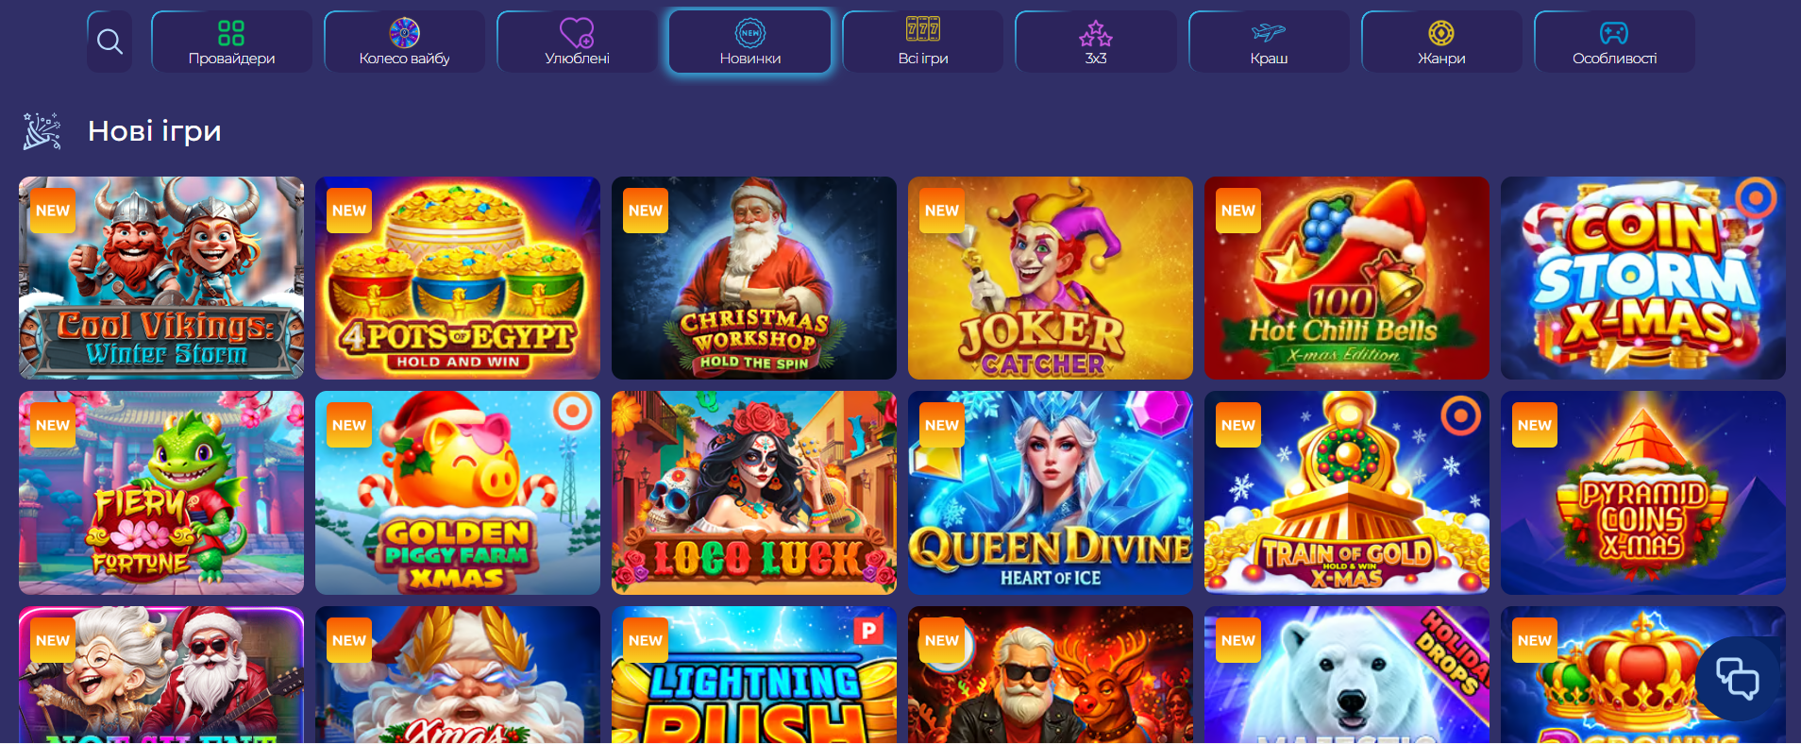This screenshot has height=744, width=1801.
Task: Select the Новинки tab
Action: [750, 42]
